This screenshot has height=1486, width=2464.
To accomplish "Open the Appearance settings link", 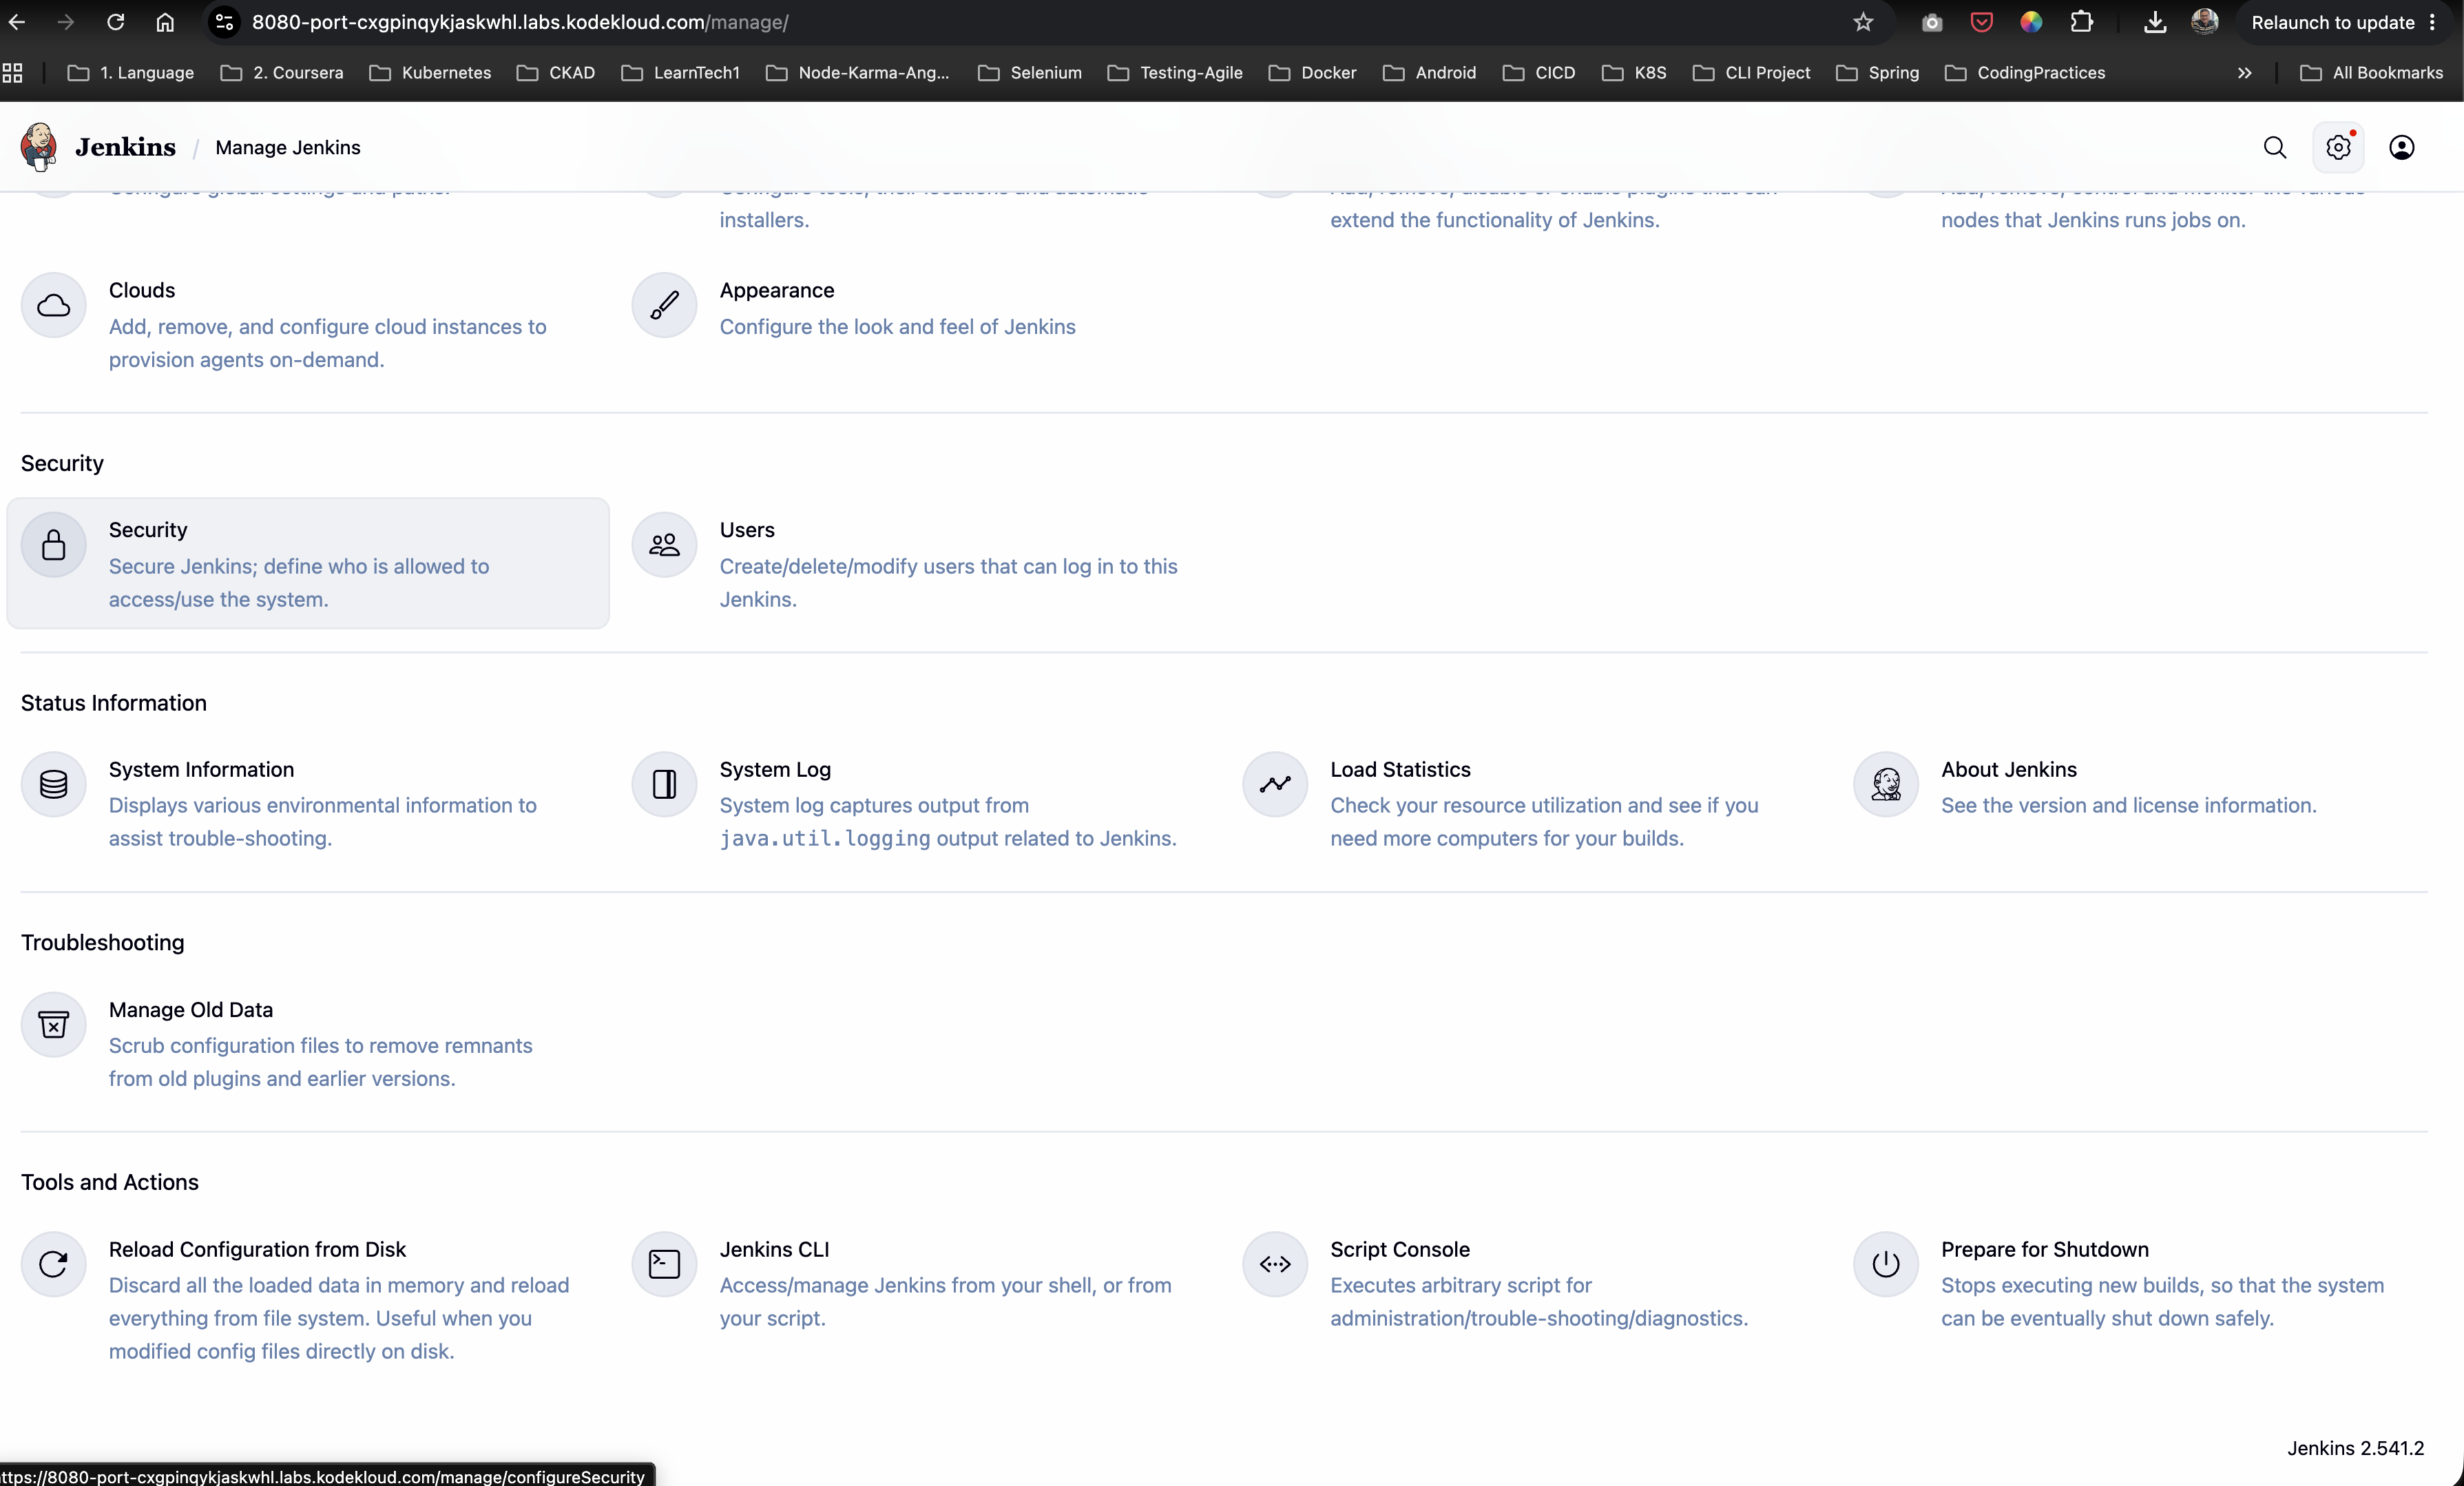I will (777, 290).
